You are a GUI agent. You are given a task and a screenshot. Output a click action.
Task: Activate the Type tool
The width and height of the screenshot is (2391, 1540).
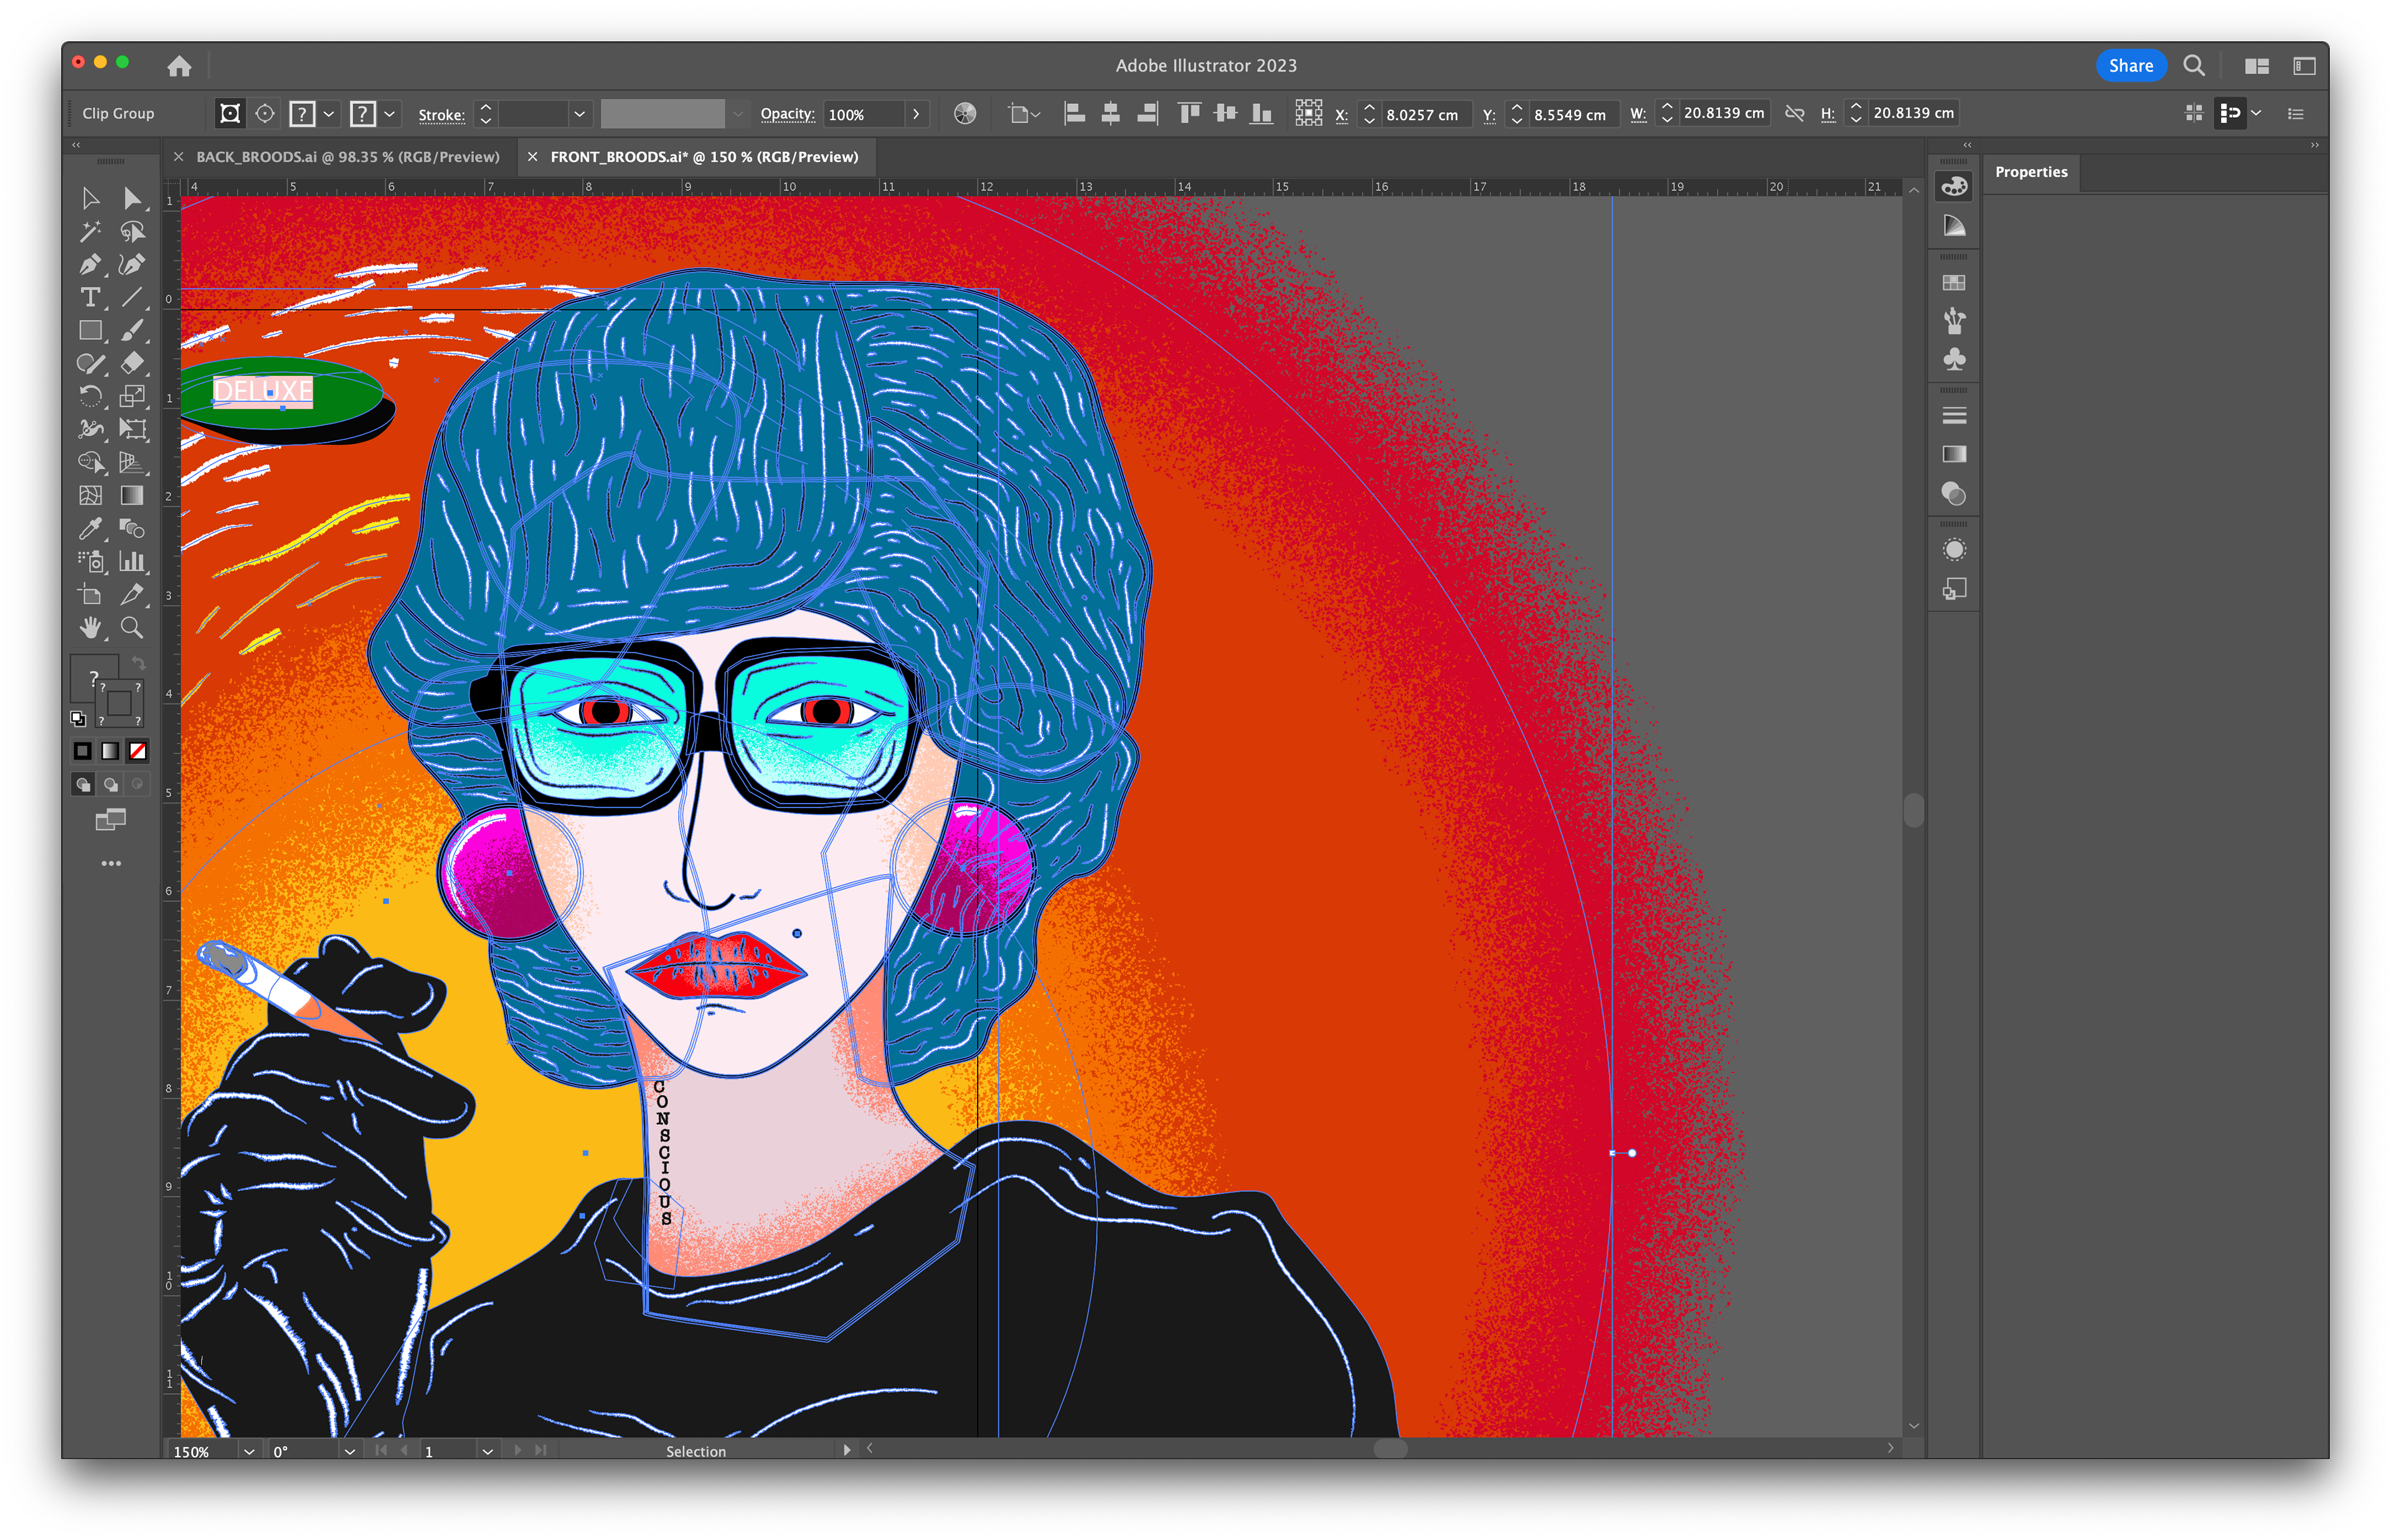(x=90, y=297)
